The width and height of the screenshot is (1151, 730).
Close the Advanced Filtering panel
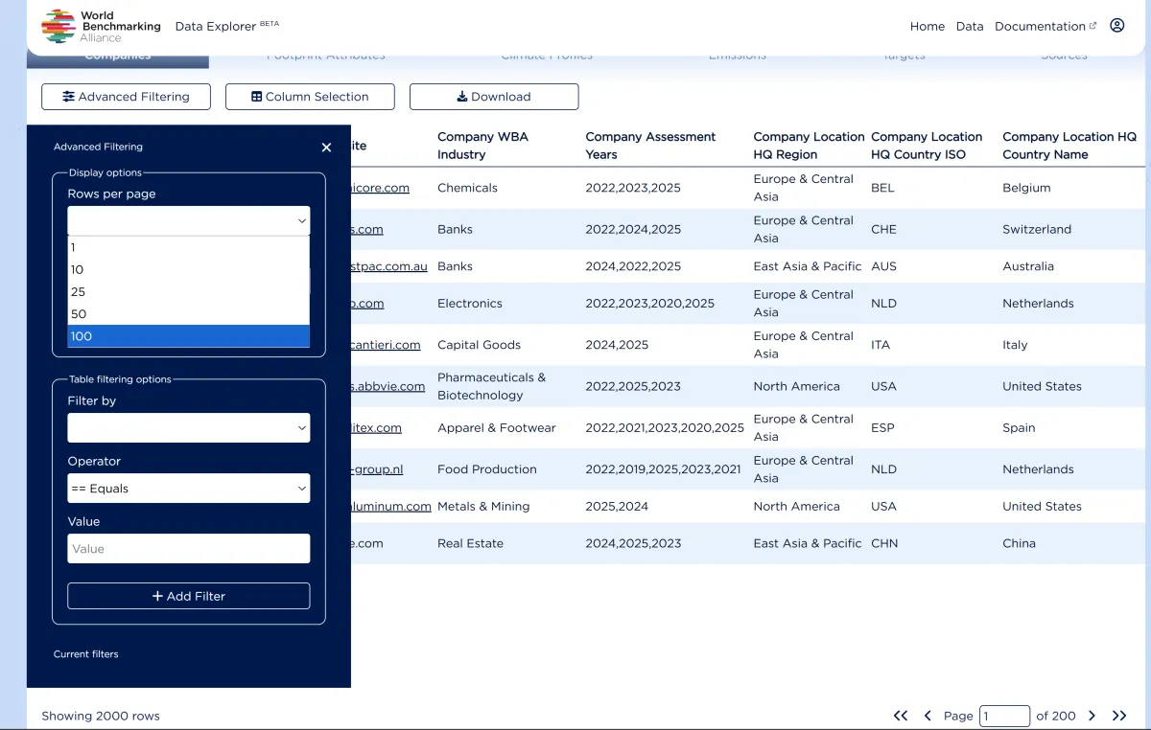click(x=326, y=148)
